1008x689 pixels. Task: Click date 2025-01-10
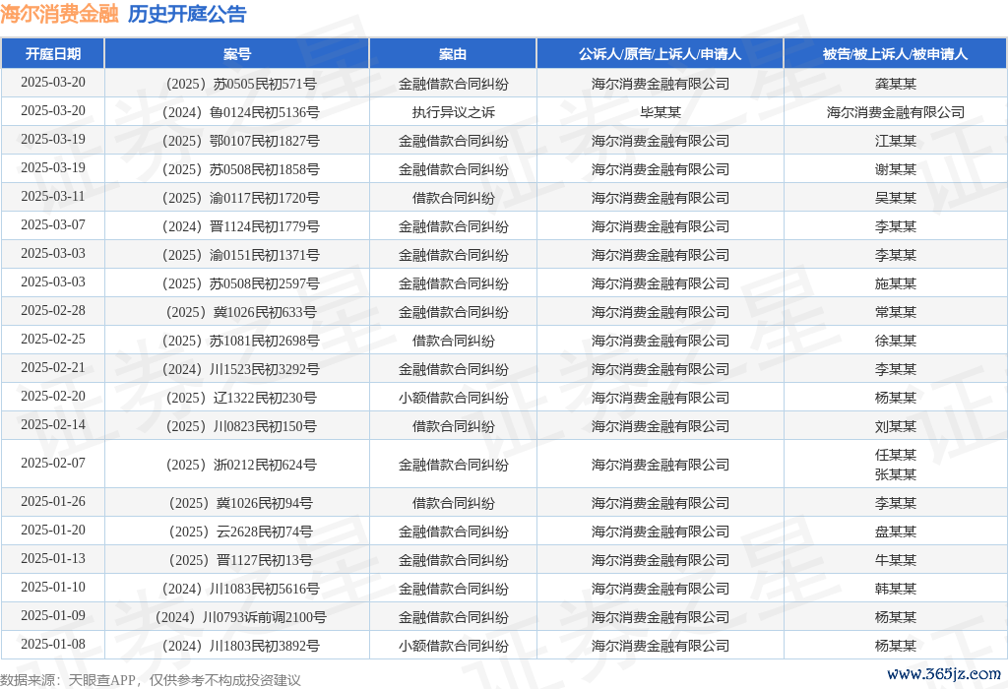(x=53, y=587)
